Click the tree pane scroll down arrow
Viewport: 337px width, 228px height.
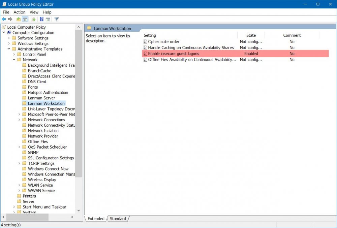79,210
